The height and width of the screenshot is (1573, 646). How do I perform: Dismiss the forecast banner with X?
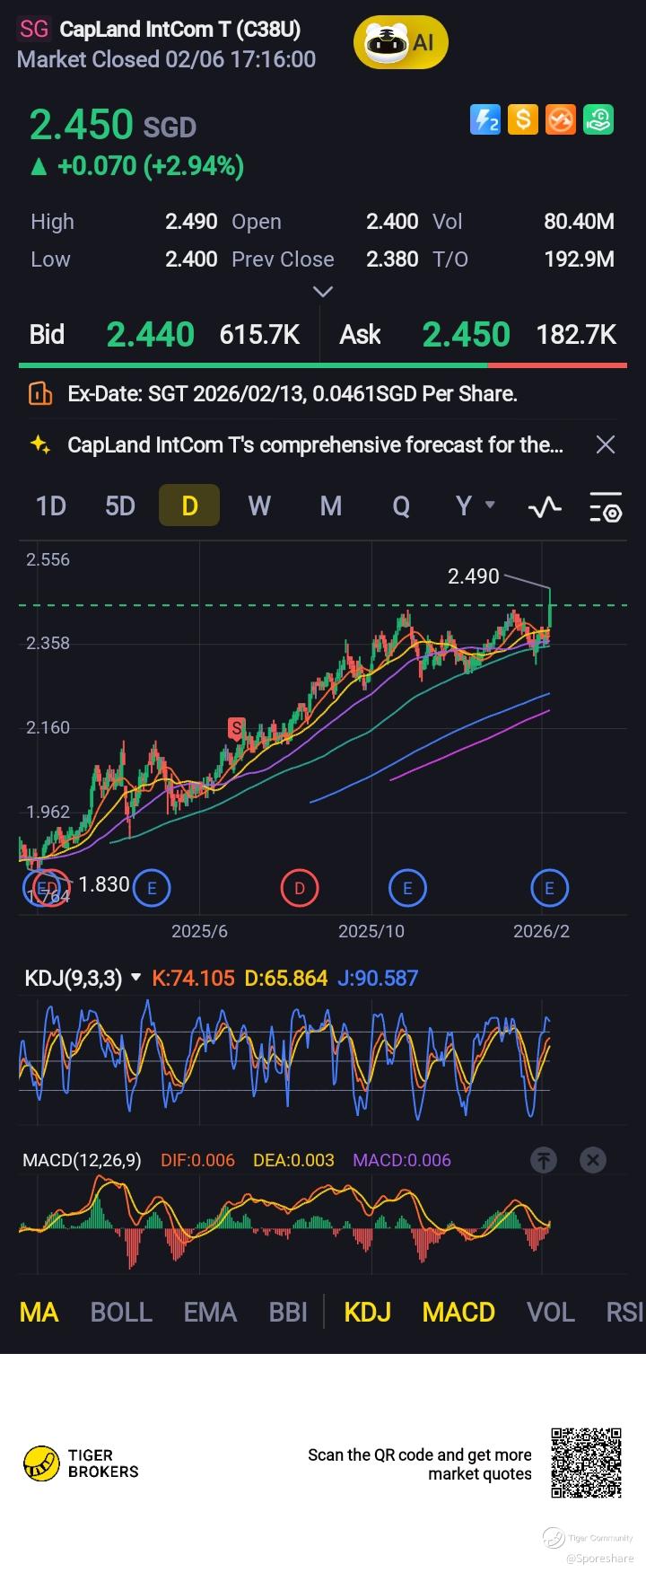pyautogui.click(x=606, y=444)
